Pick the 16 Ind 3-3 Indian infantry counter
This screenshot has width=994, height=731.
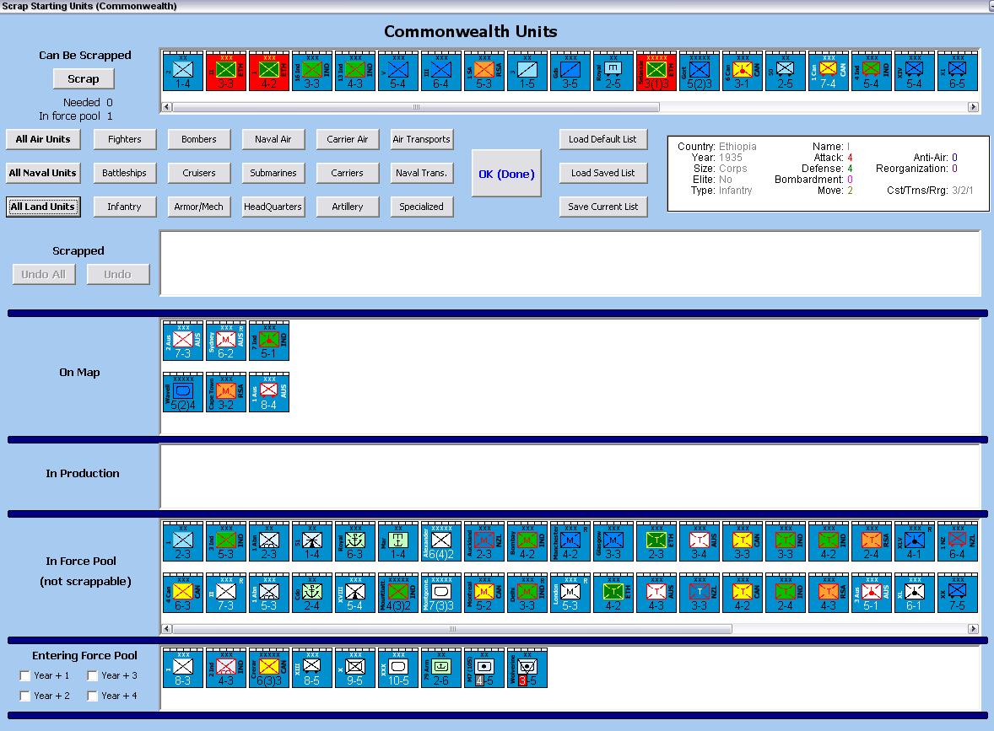pos(312,71)
